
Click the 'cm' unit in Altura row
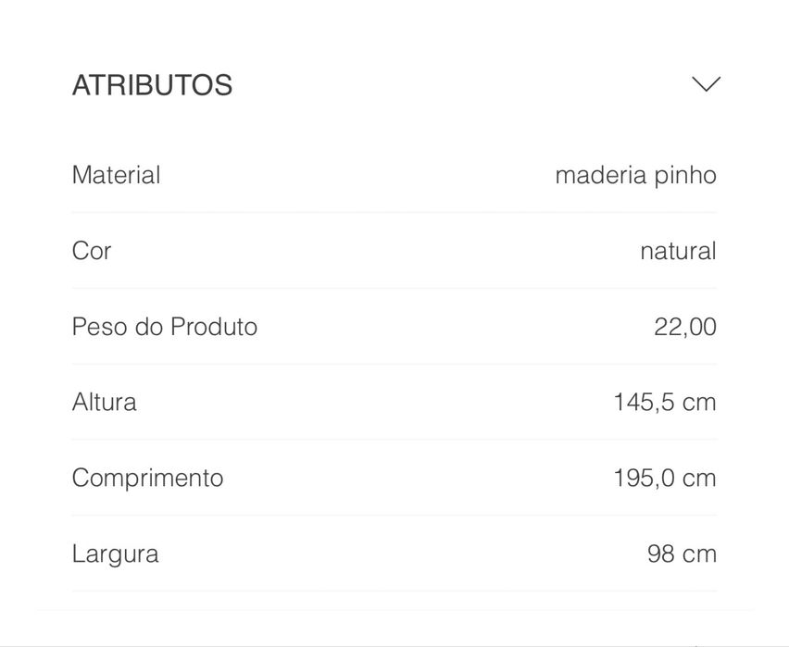[699, 403]
